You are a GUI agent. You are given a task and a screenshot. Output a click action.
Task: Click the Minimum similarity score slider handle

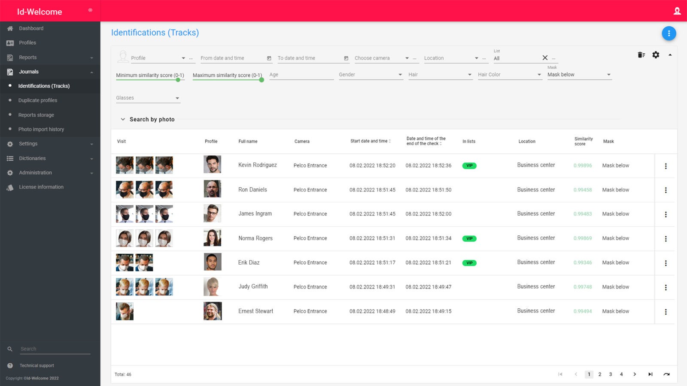(178, 80)
